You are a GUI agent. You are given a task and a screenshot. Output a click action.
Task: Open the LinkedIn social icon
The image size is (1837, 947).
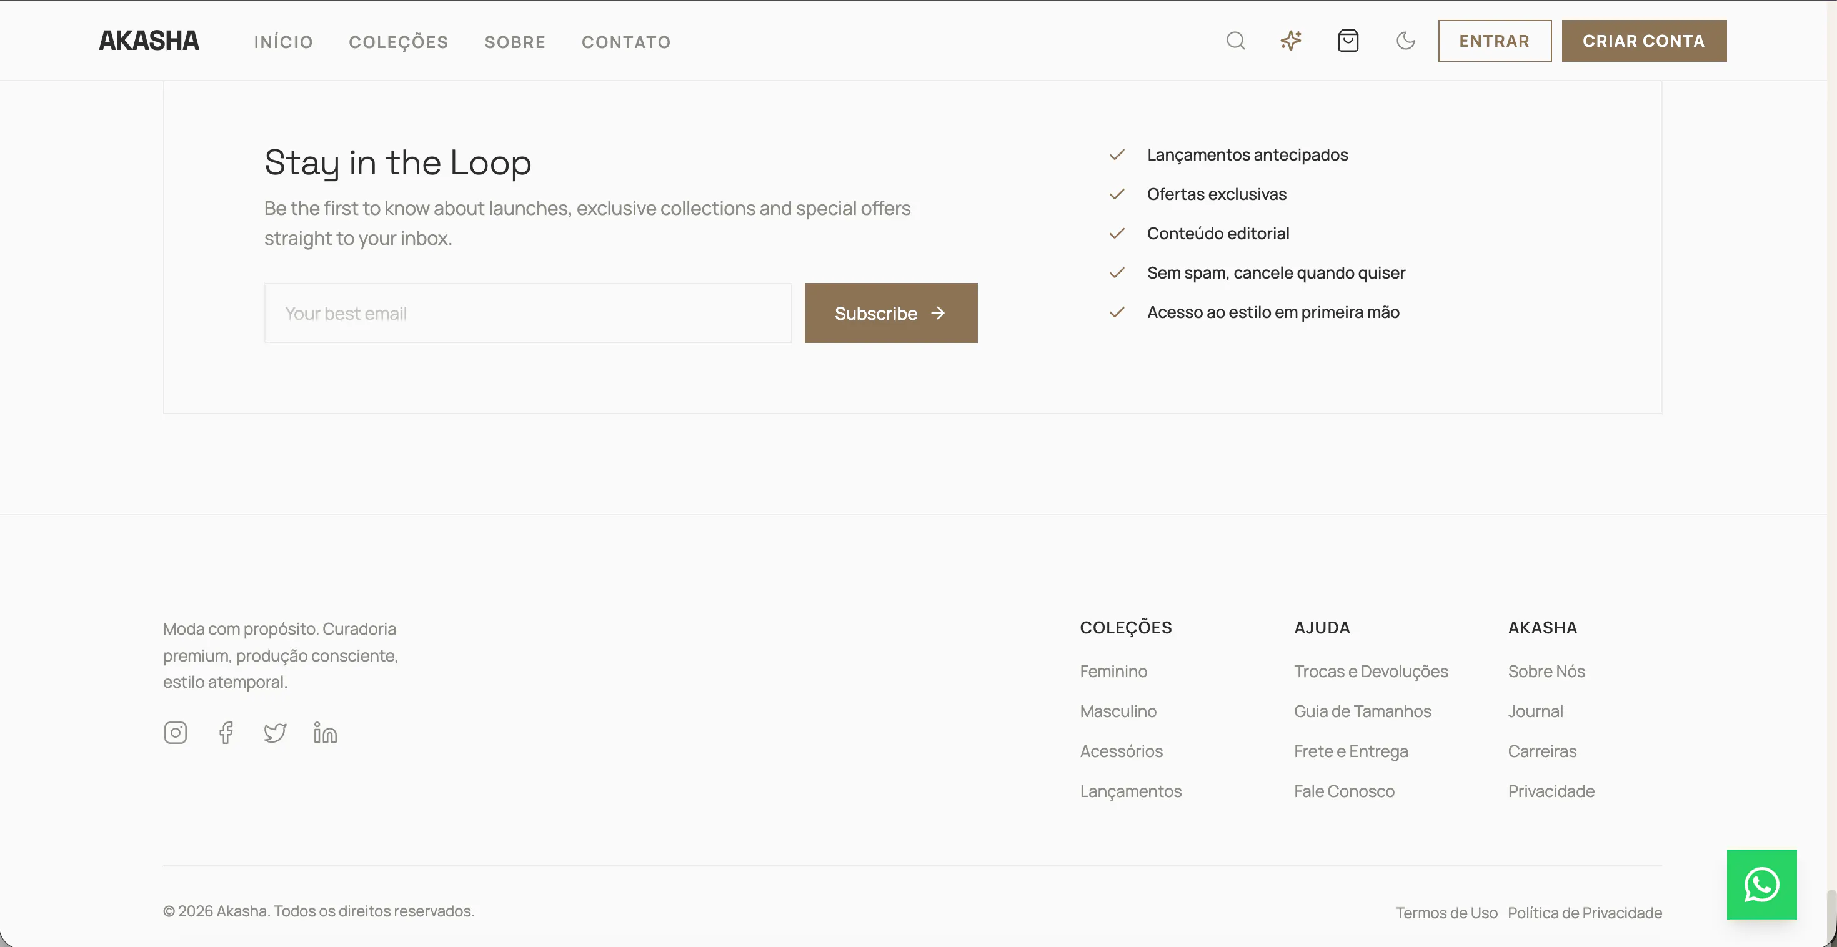(325, 732)
